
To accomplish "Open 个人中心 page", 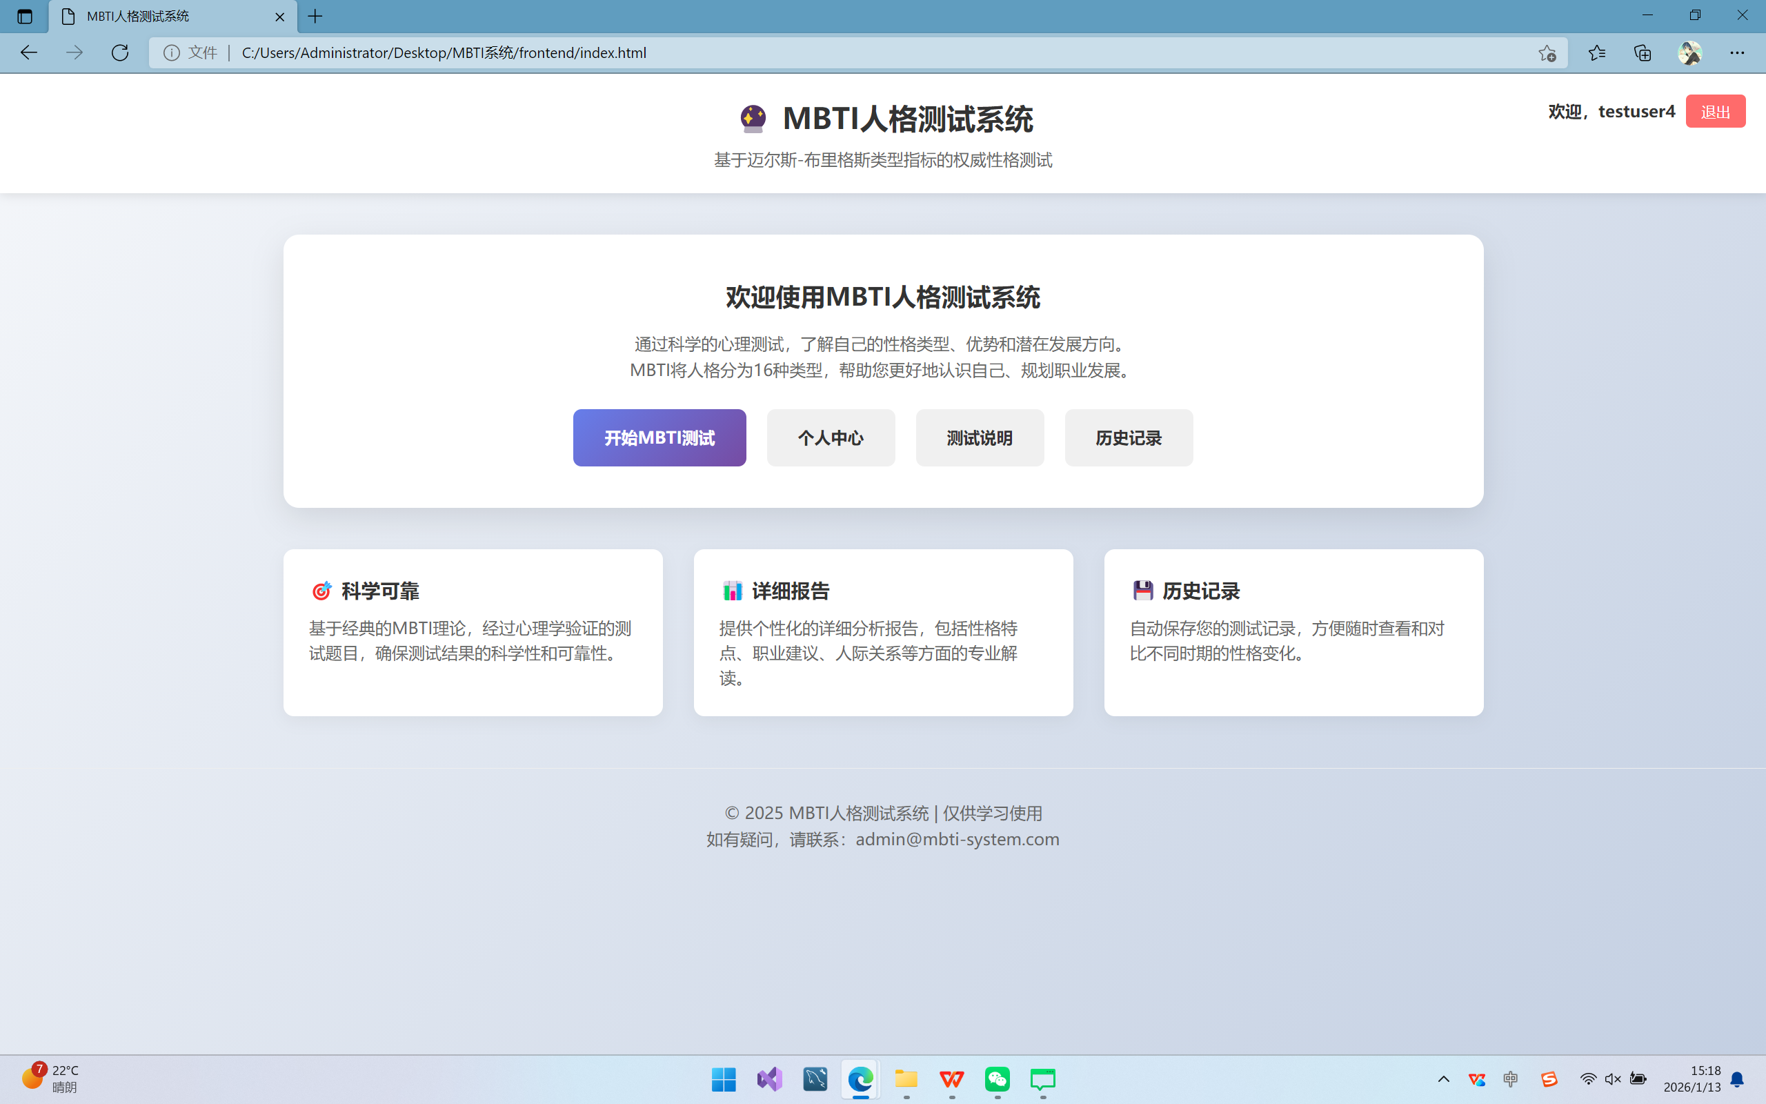I will (831, 437).
